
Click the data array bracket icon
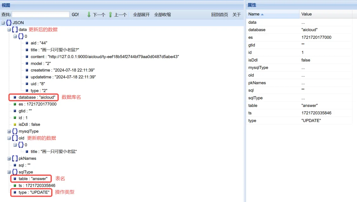[15, 30]
